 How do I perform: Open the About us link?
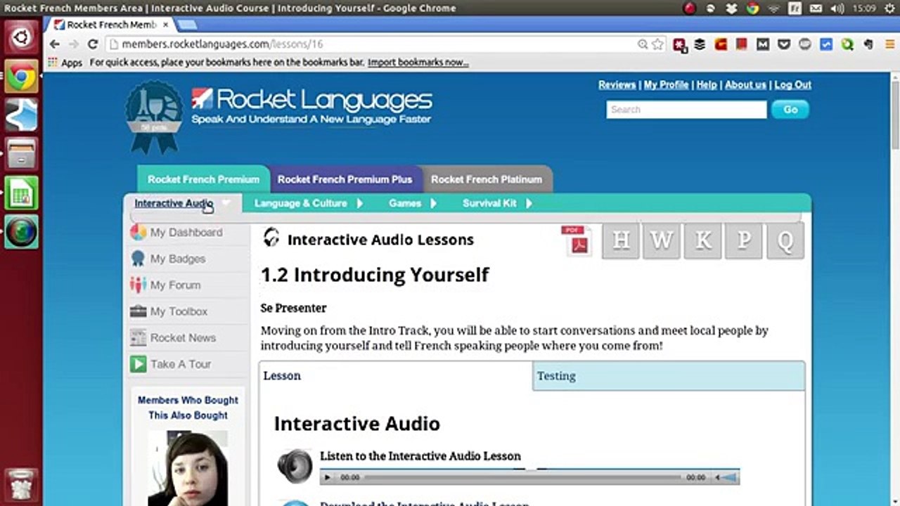pos(745,84)
